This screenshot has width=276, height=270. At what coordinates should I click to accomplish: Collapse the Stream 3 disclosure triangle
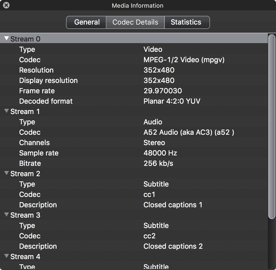click(x=7, y=215)
